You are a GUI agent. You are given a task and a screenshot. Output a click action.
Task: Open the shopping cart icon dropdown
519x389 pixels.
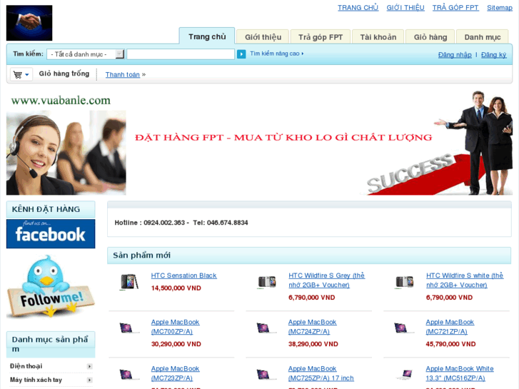[x=21, y=74]
